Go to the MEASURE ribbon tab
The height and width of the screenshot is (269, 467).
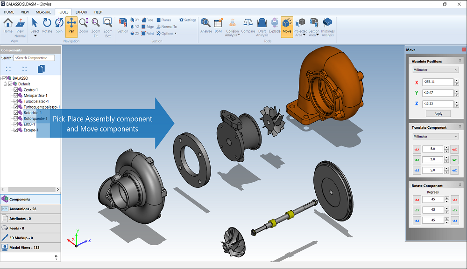[43, 12]
